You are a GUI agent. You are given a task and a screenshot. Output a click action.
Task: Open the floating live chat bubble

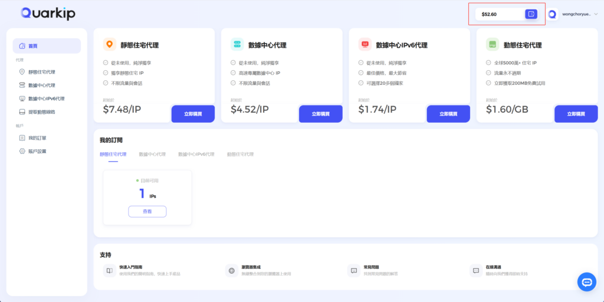(587, 282)
